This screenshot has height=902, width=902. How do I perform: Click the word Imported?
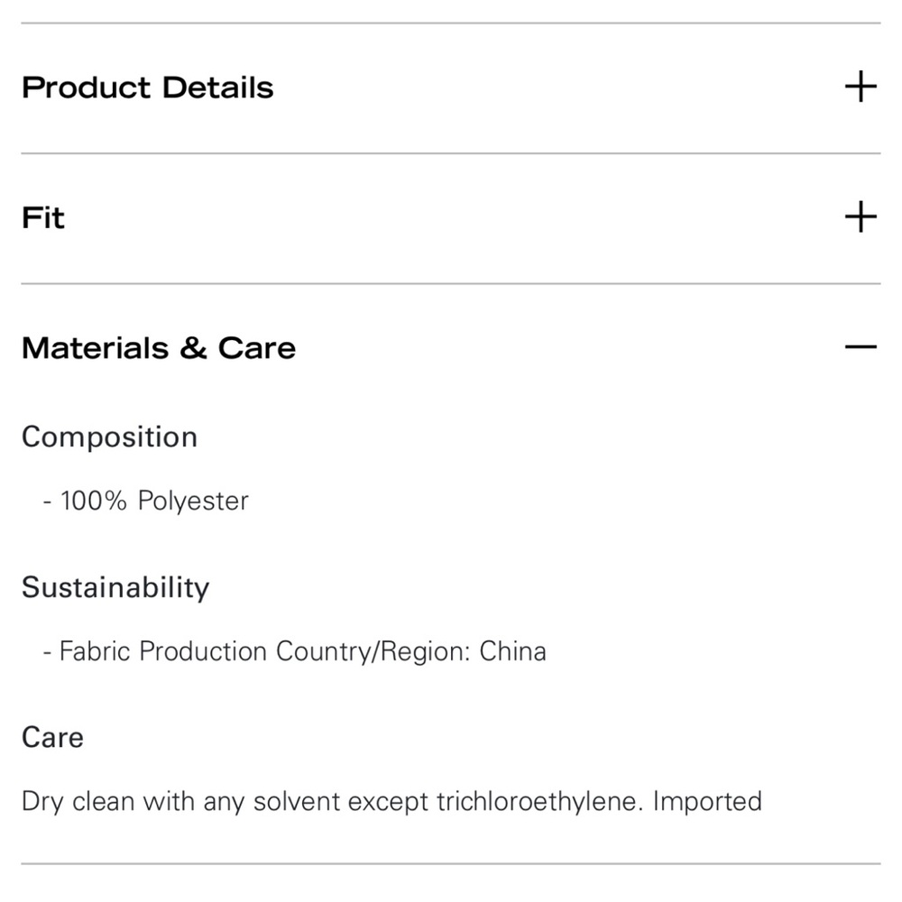point(707,802)
